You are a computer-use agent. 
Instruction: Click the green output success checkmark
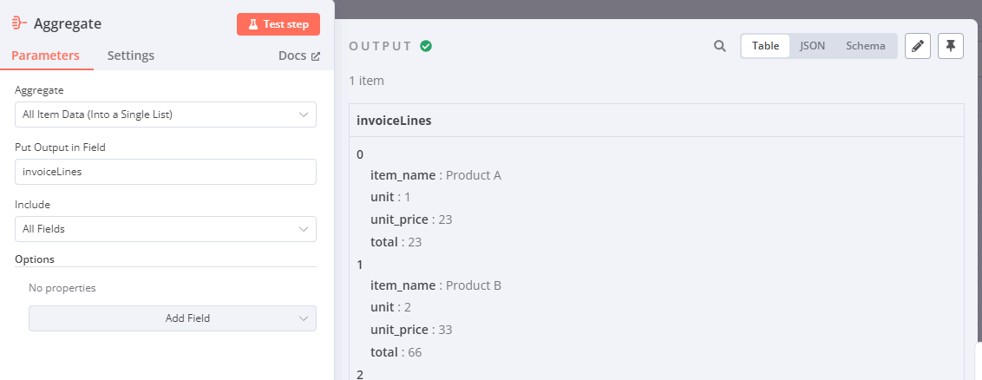point(426,46)
